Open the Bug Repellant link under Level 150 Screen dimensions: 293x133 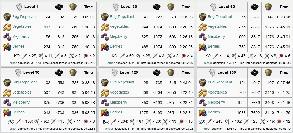coord(220,82)
